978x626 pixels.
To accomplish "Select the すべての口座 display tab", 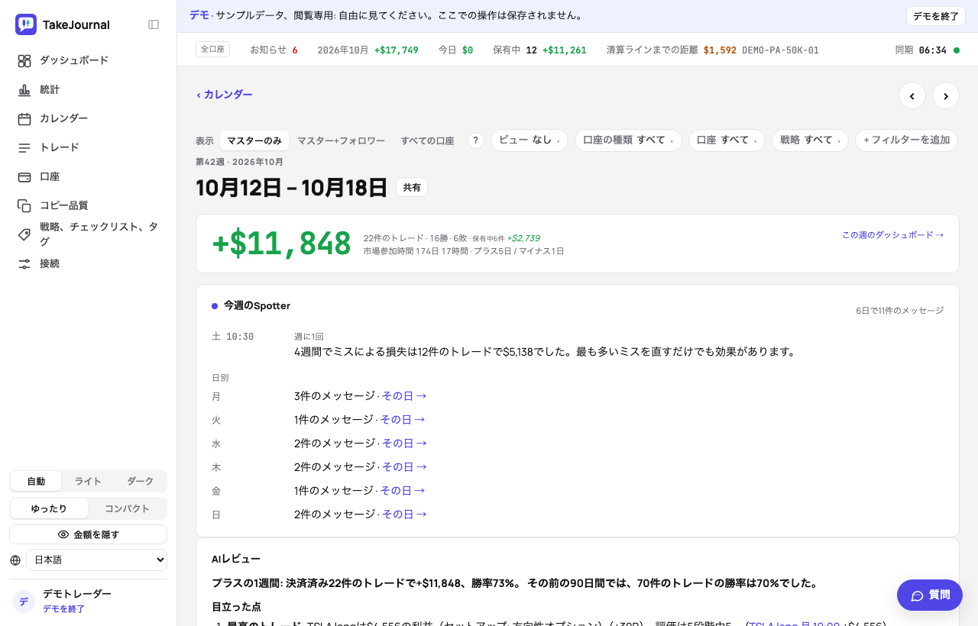I will tap(427, 140).
